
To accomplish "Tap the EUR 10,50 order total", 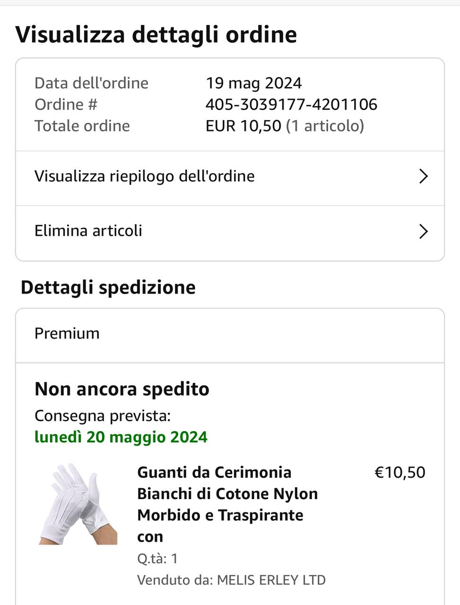I will (x=243, y=126).
